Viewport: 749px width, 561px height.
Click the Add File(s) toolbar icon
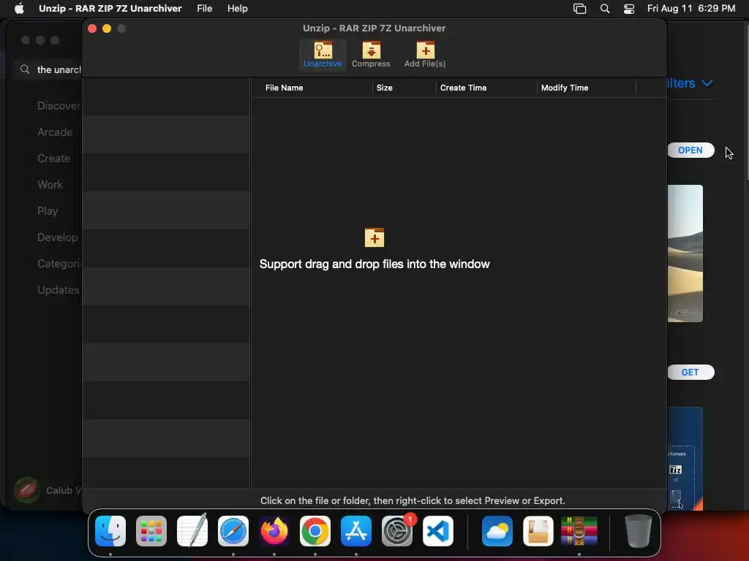pyautogui.click(x=425, y=54)
